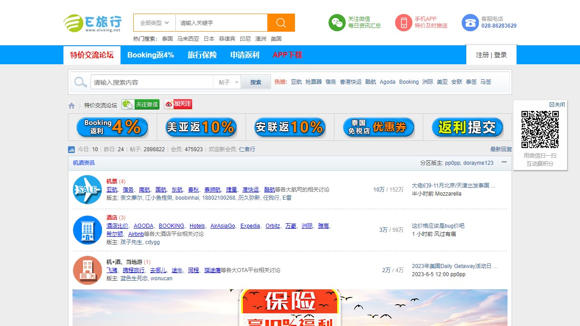Click the home breadcrumb icon
Viewport: 580px width, 326px height.
click(x=72, y=105)
